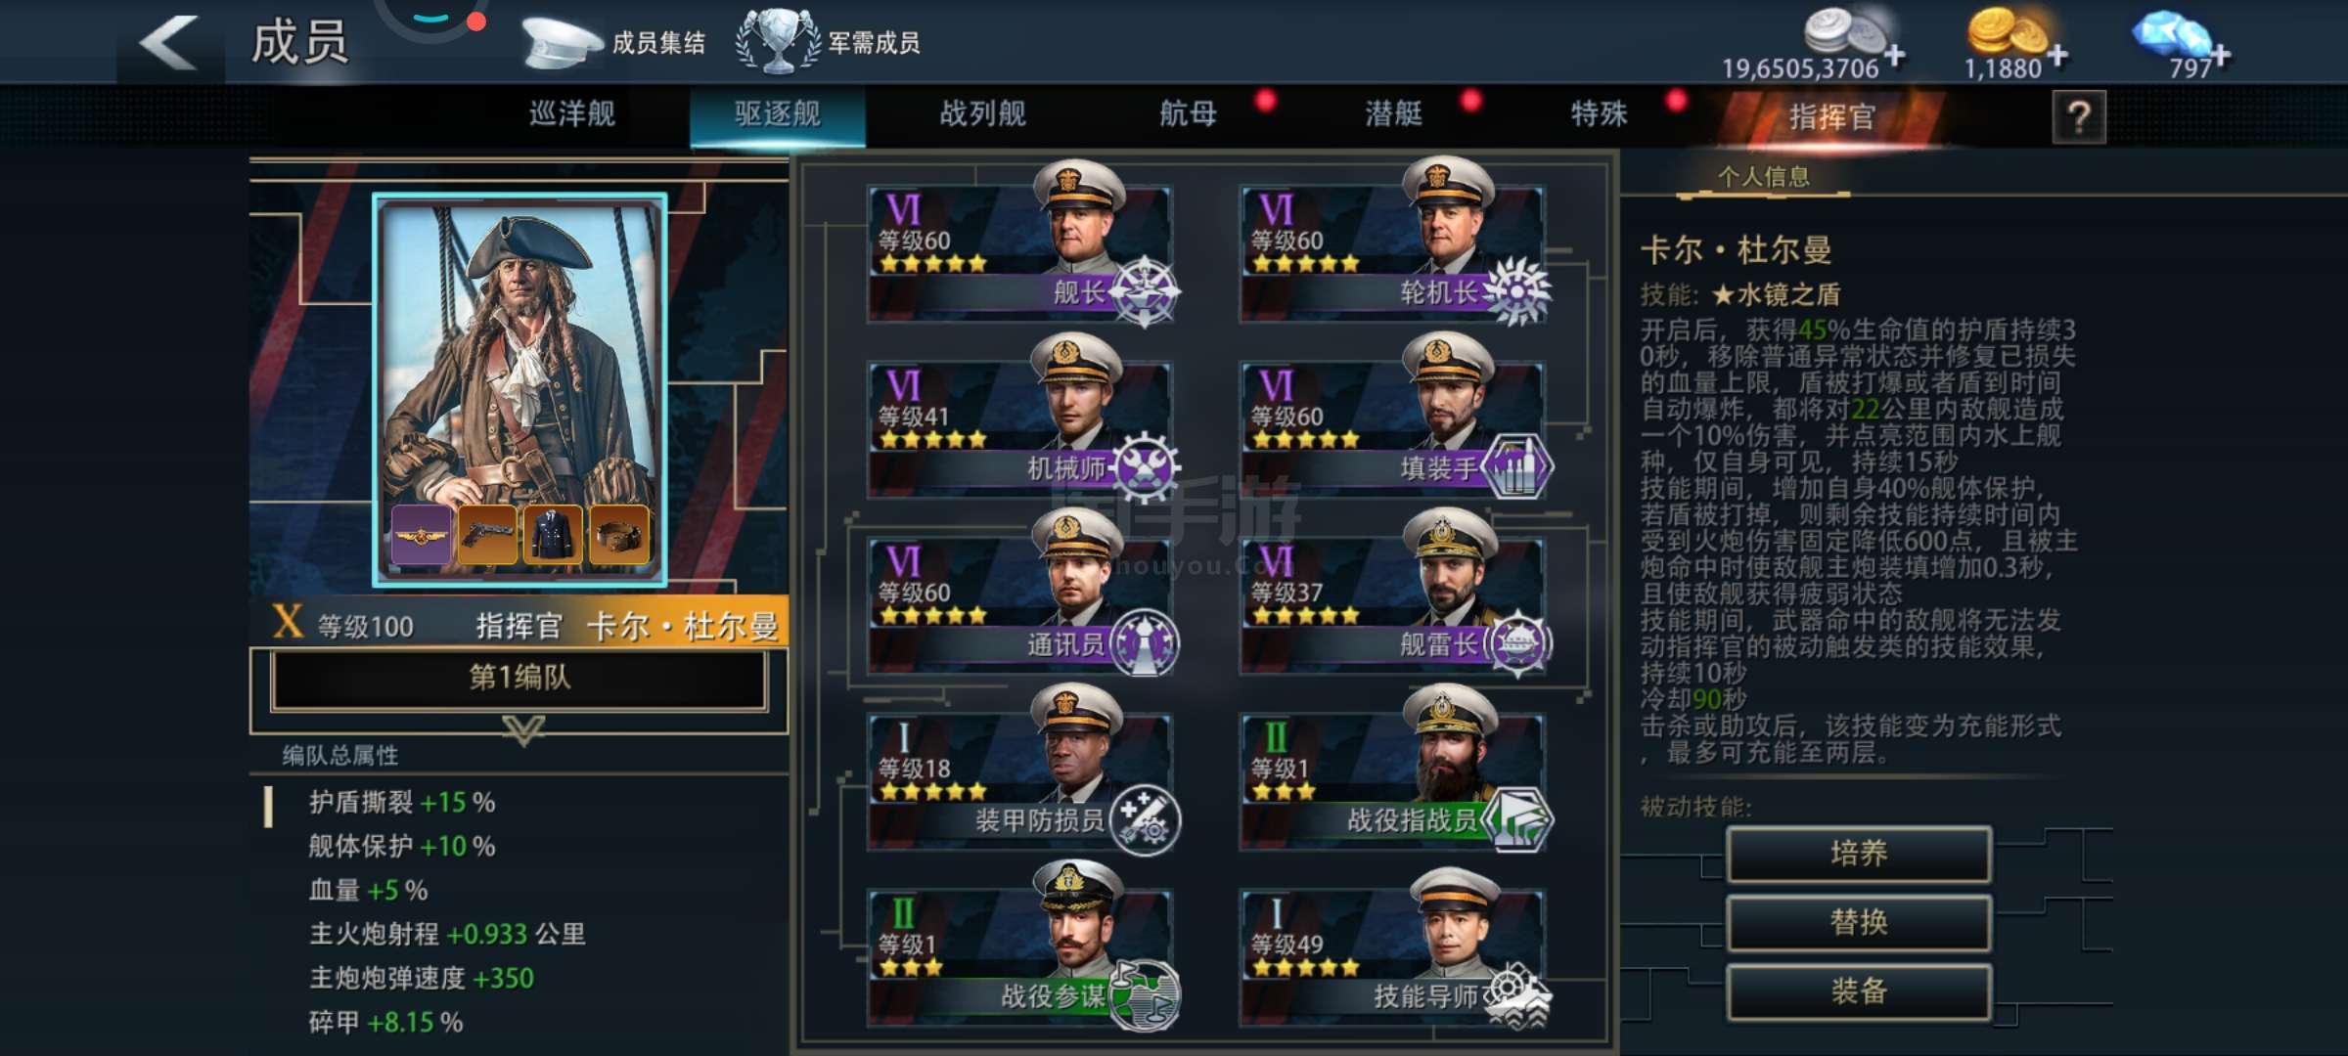Select the pistol equipment slot icon

click(x=487, y=534)
